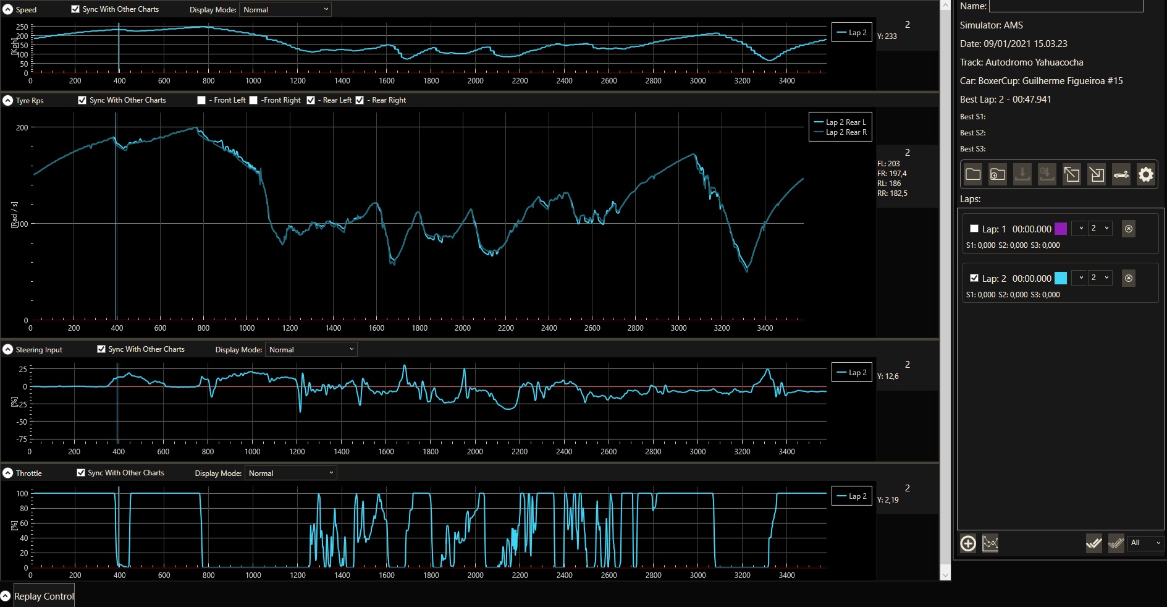Open the Lap 2 empty dropdown
Image resolution: width=1167 pixels, height=607 pixels.
[1079, 278]
